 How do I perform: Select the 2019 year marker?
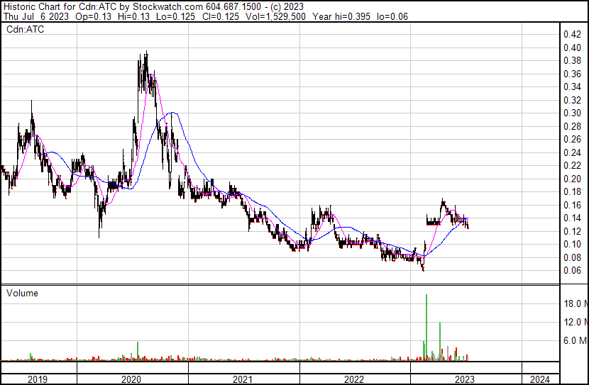38,379
